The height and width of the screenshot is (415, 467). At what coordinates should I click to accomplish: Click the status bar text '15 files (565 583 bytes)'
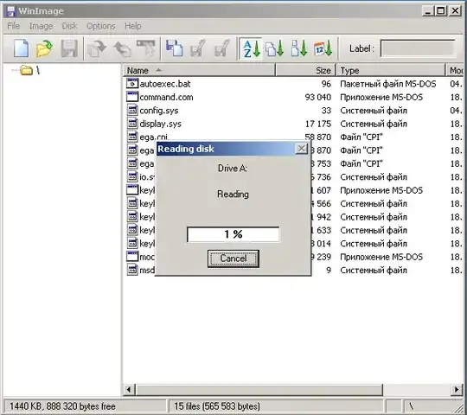pos(217,406)
